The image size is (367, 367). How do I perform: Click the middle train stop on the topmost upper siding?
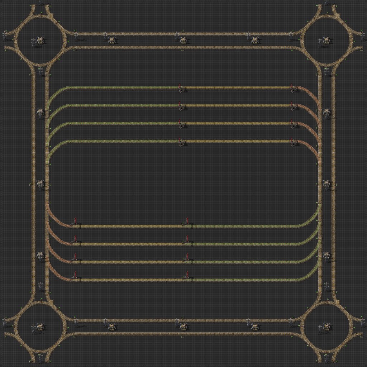click(182, 88)
